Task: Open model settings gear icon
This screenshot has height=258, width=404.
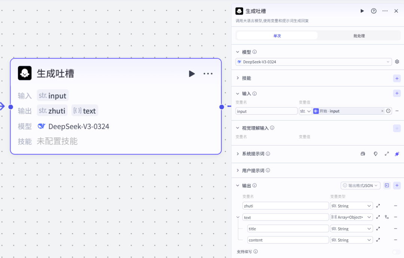Action: (397, 62)
